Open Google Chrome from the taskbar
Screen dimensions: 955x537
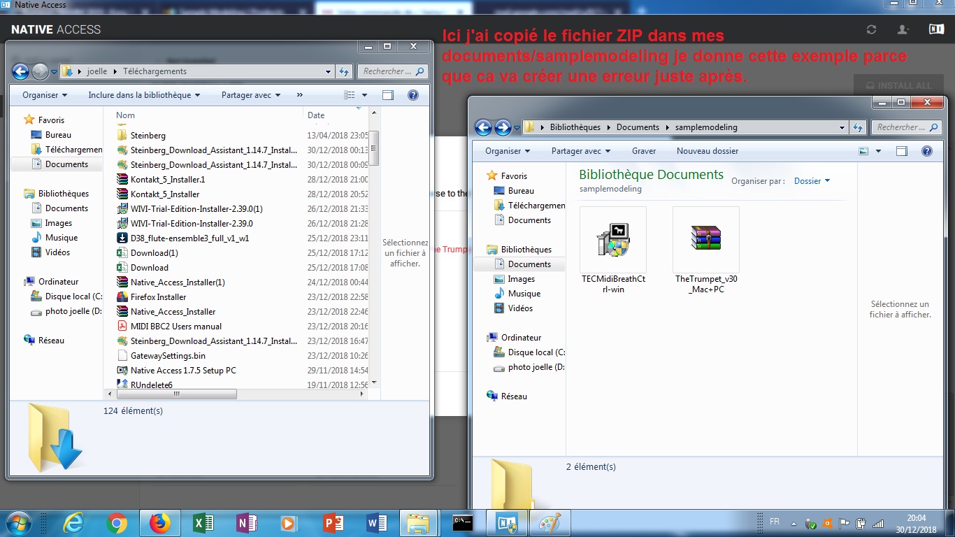coord(117,523)
